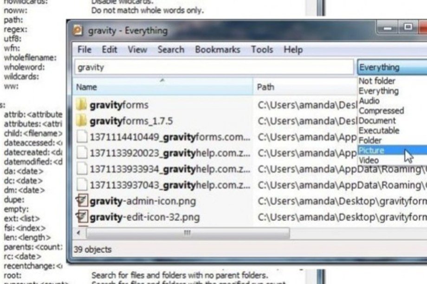This screenshot has height=284, width=427.
Task: Click the gravityforms_1.7.5 folder icon
Action: click(x=81, y=120)
